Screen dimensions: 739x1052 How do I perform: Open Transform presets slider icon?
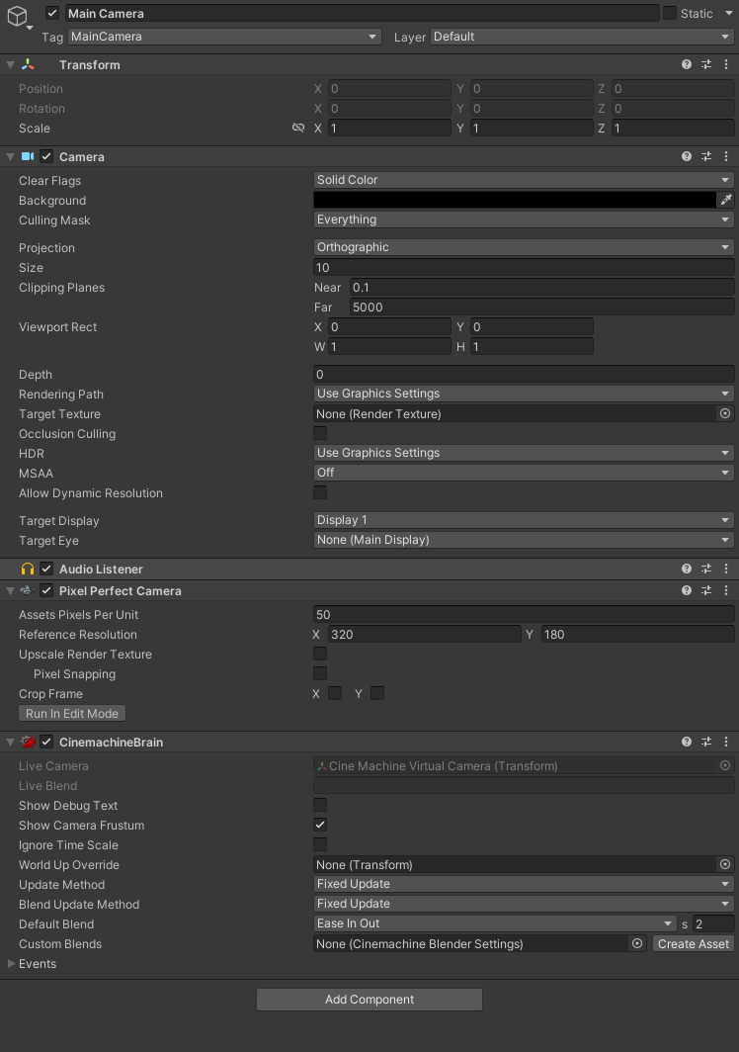click(x=706, y=64)
